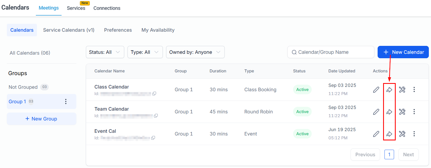
Task: Open the Type: All dropdown
Action: click(145, 52)
